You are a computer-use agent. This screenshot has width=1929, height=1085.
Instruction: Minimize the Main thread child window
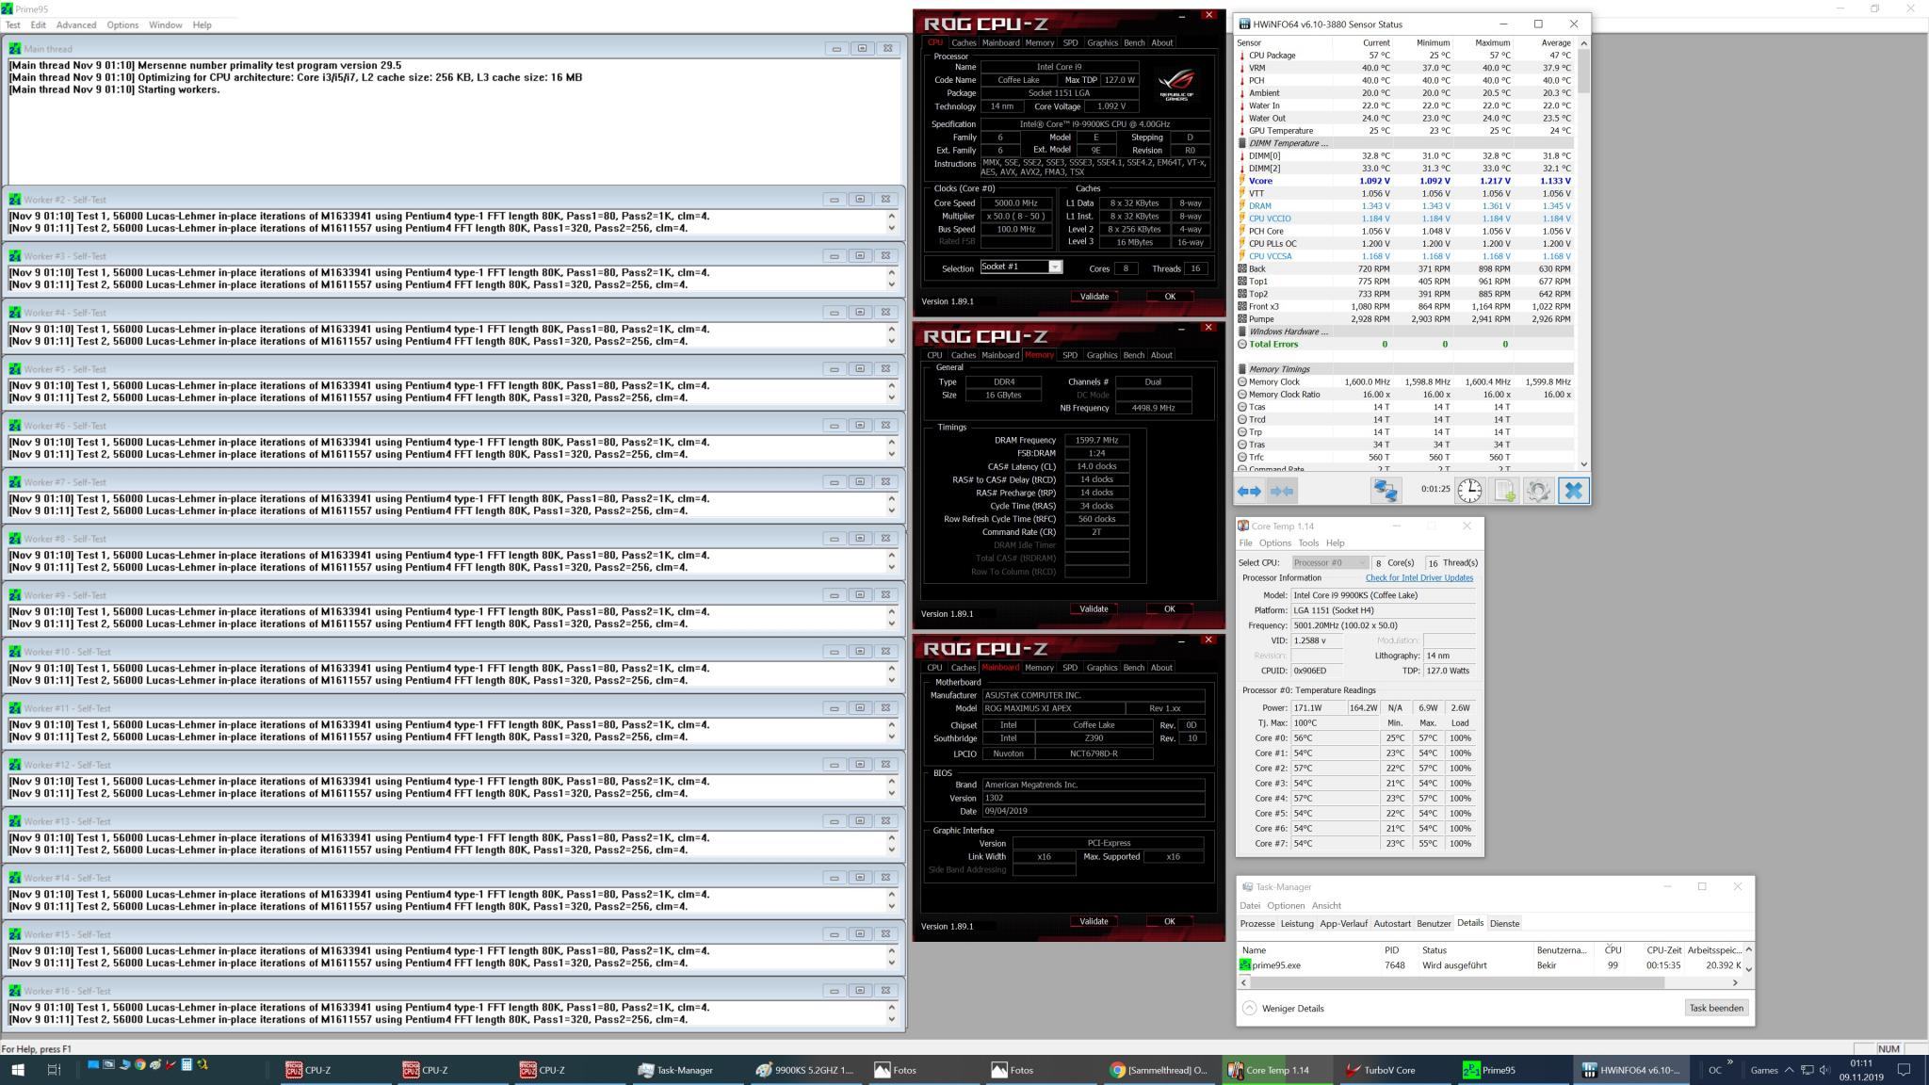pyautogui.click(x=836, y=48)
